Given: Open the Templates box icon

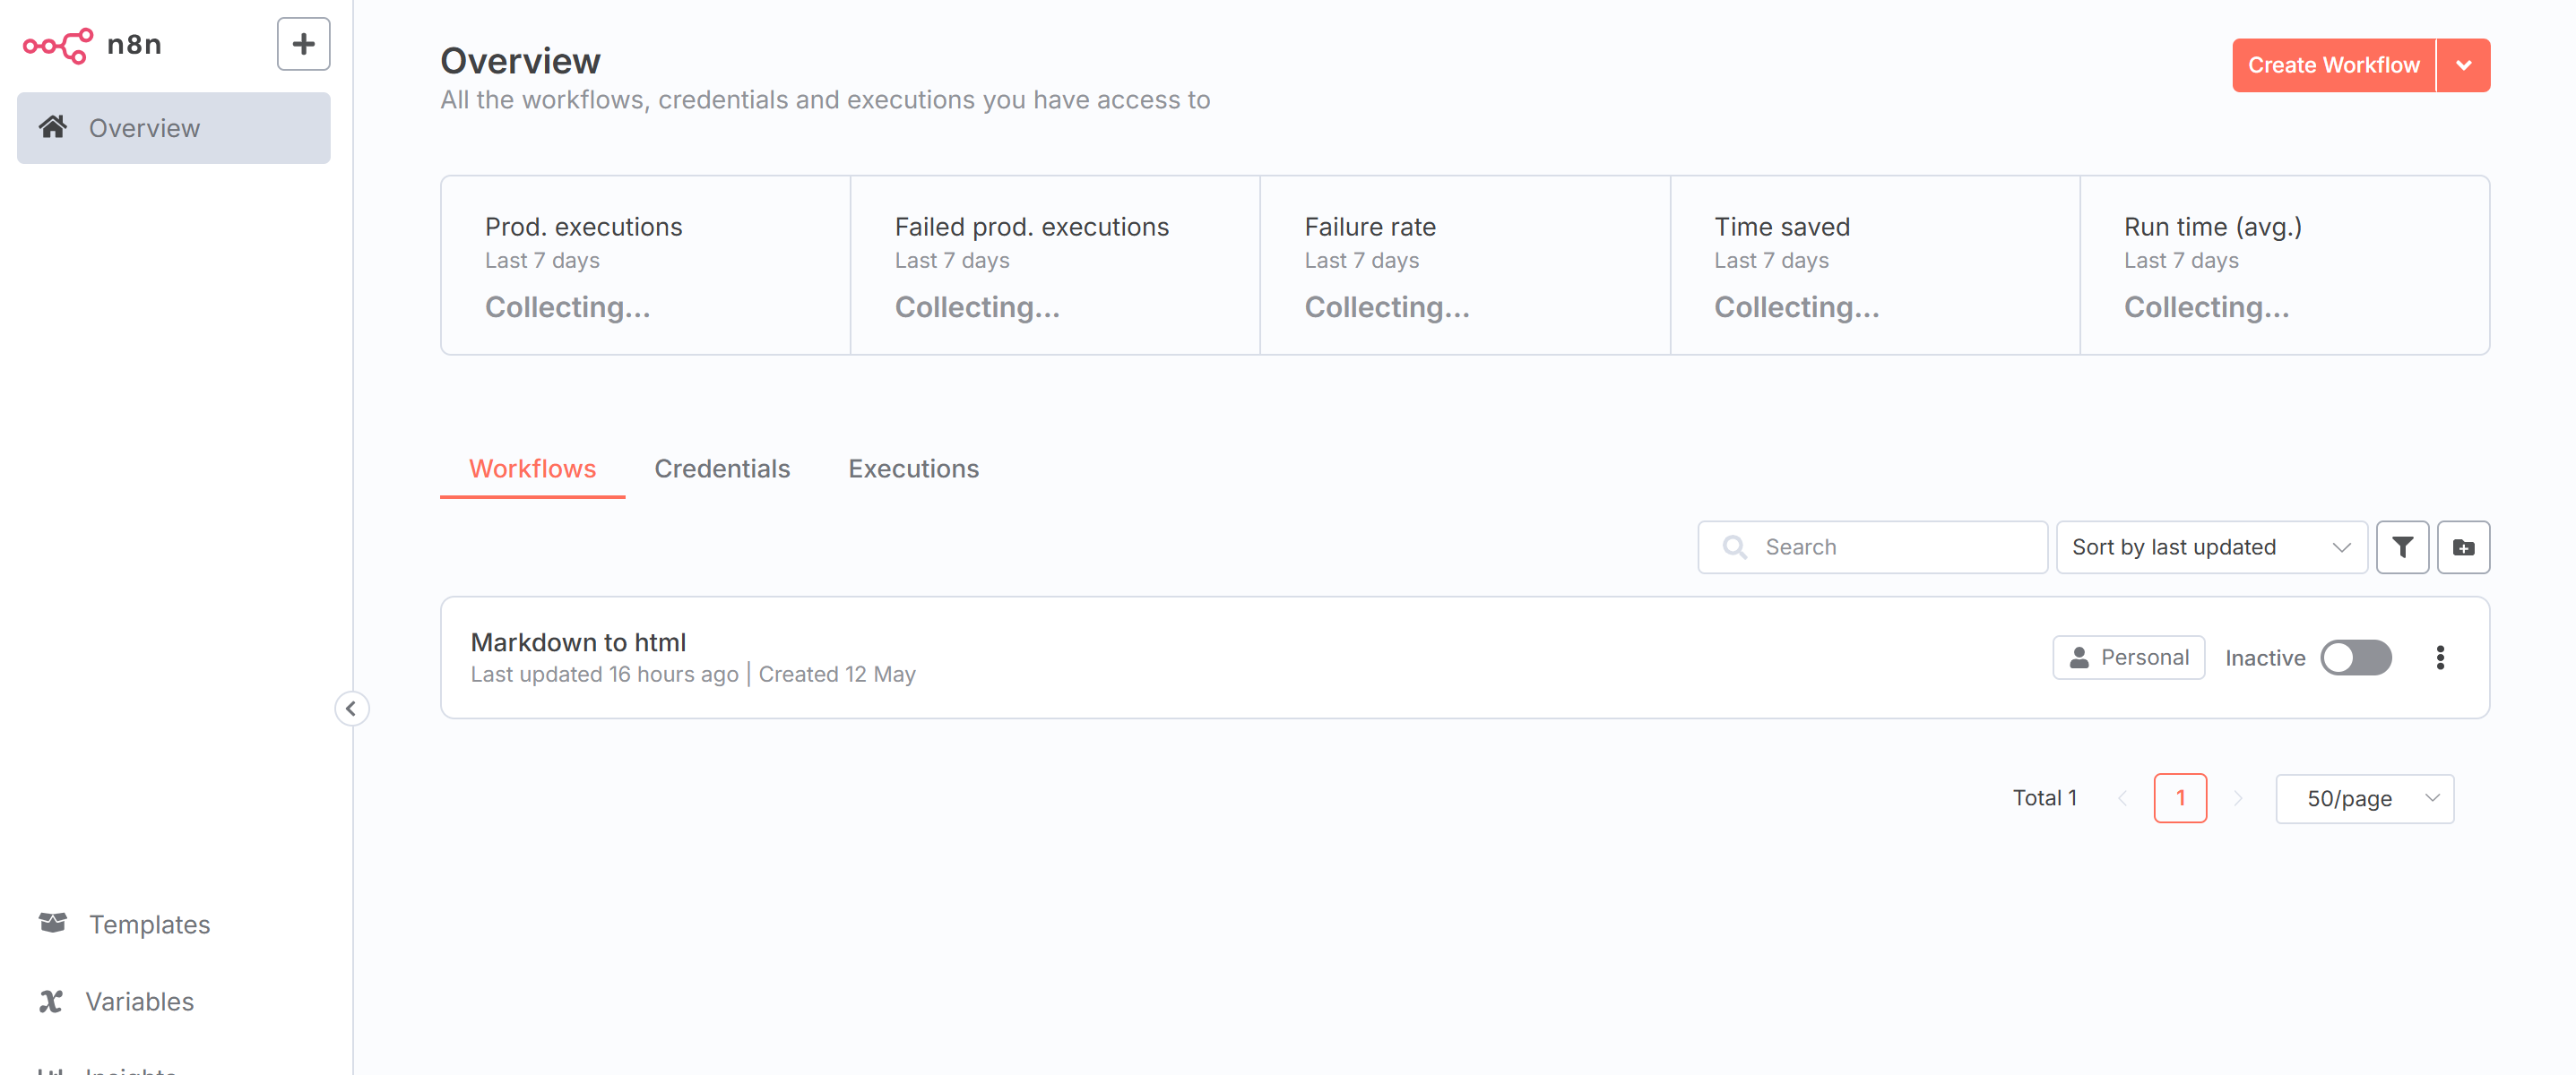Looking at the screenshot, I should 53,923.
